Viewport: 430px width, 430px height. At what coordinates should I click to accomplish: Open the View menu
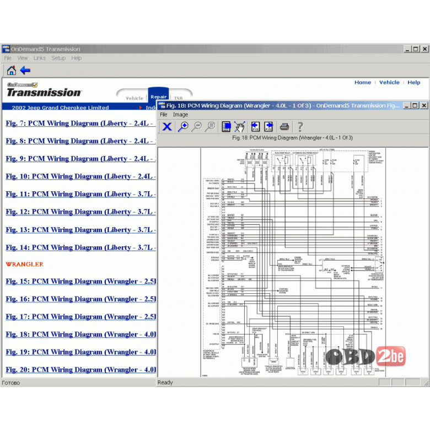(x=23, y=58)
